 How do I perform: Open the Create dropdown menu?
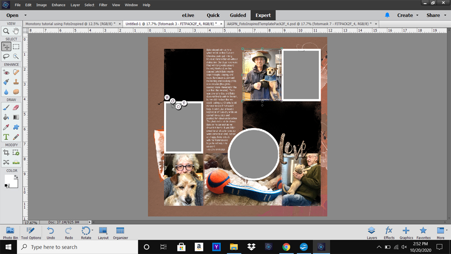coord(408,15)
